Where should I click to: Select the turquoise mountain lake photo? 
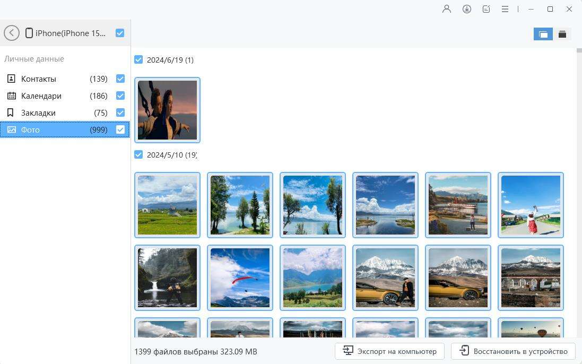coord(313,278)
